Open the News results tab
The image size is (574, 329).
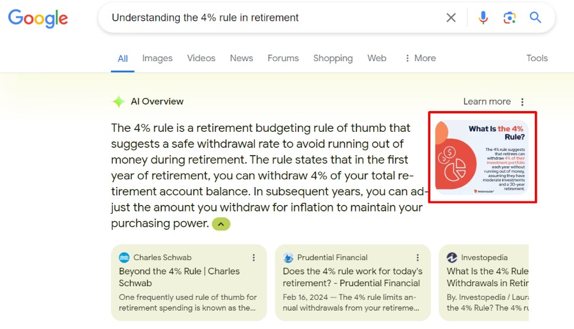coord(242,58)
